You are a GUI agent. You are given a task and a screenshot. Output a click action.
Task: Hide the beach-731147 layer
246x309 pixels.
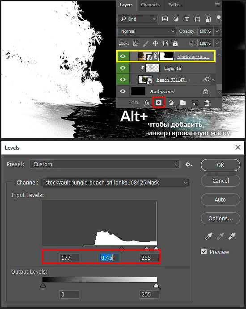[x=123, y=79]
